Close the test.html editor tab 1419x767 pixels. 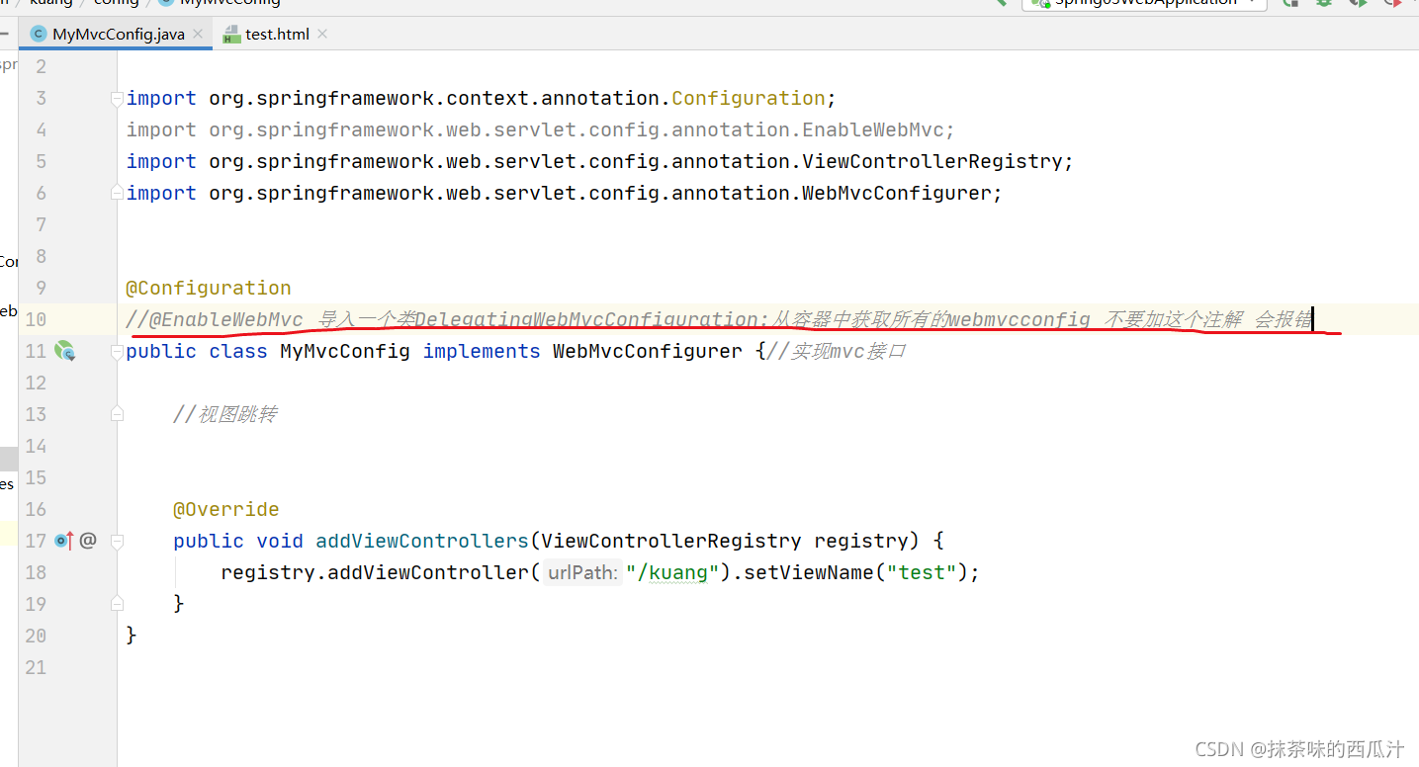coord(321,33)
